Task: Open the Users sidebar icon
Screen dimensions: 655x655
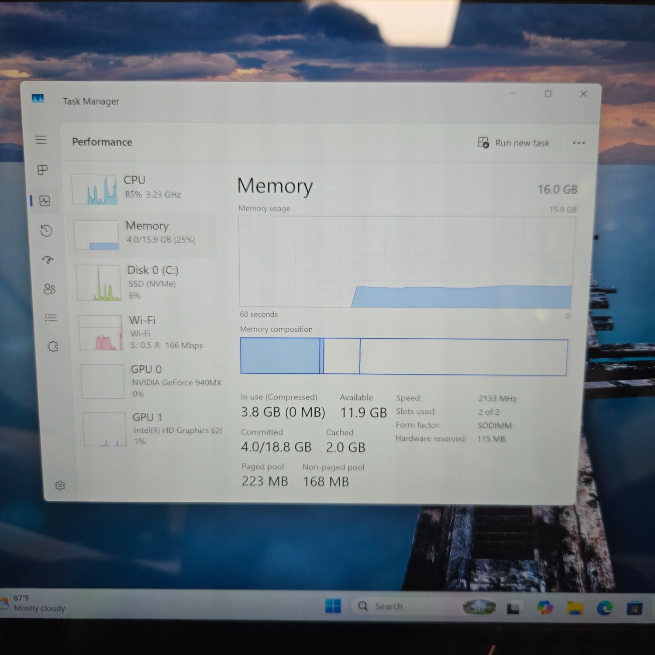Action: (49, 289)
